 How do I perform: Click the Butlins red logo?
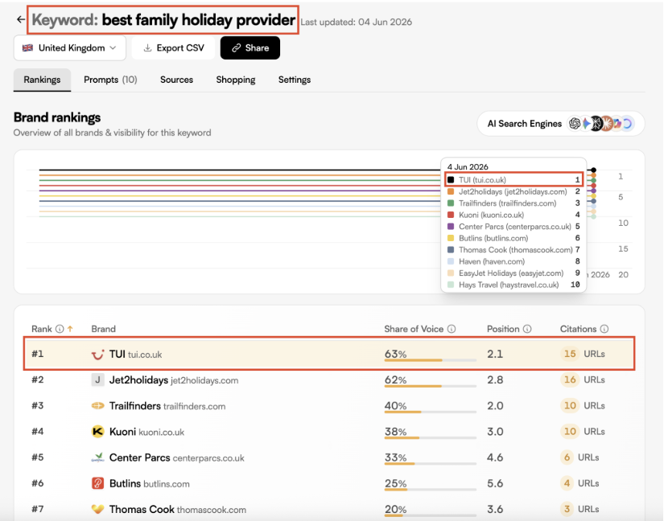pos(98,483)
